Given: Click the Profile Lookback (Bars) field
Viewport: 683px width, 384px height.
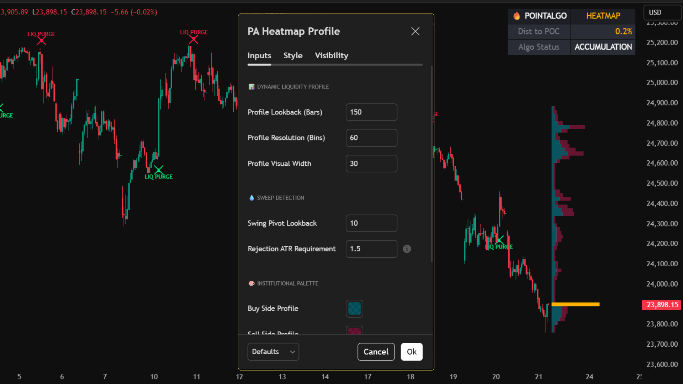Looking at the screenshot, I should coord(371,112).
